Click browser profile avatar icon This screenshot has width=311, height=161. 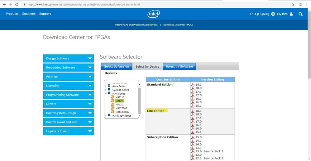(x=300, y=4)
